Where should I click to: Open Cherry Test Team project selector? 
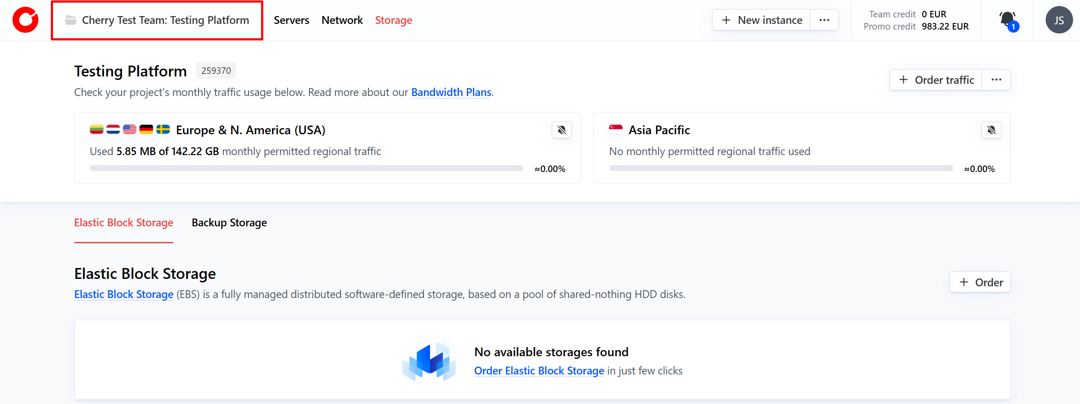[157, 20]
